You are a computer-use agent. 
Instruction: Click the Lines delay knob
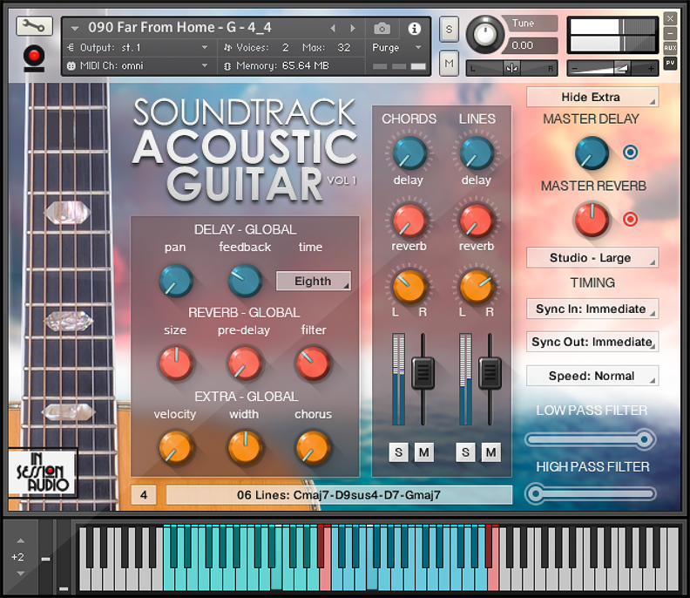click(x=477, y=153)
